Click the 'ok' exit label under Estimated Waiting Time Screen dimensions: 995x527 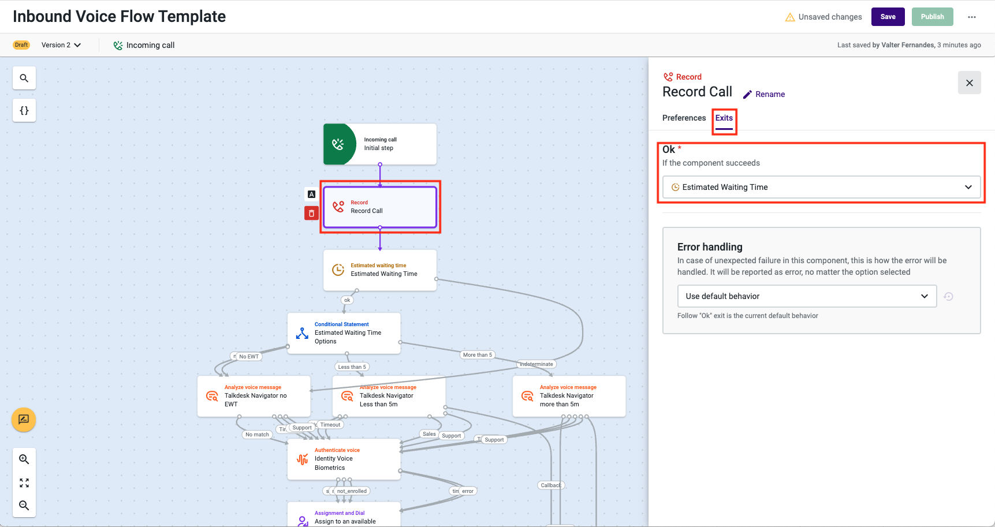tap(347, 300)
